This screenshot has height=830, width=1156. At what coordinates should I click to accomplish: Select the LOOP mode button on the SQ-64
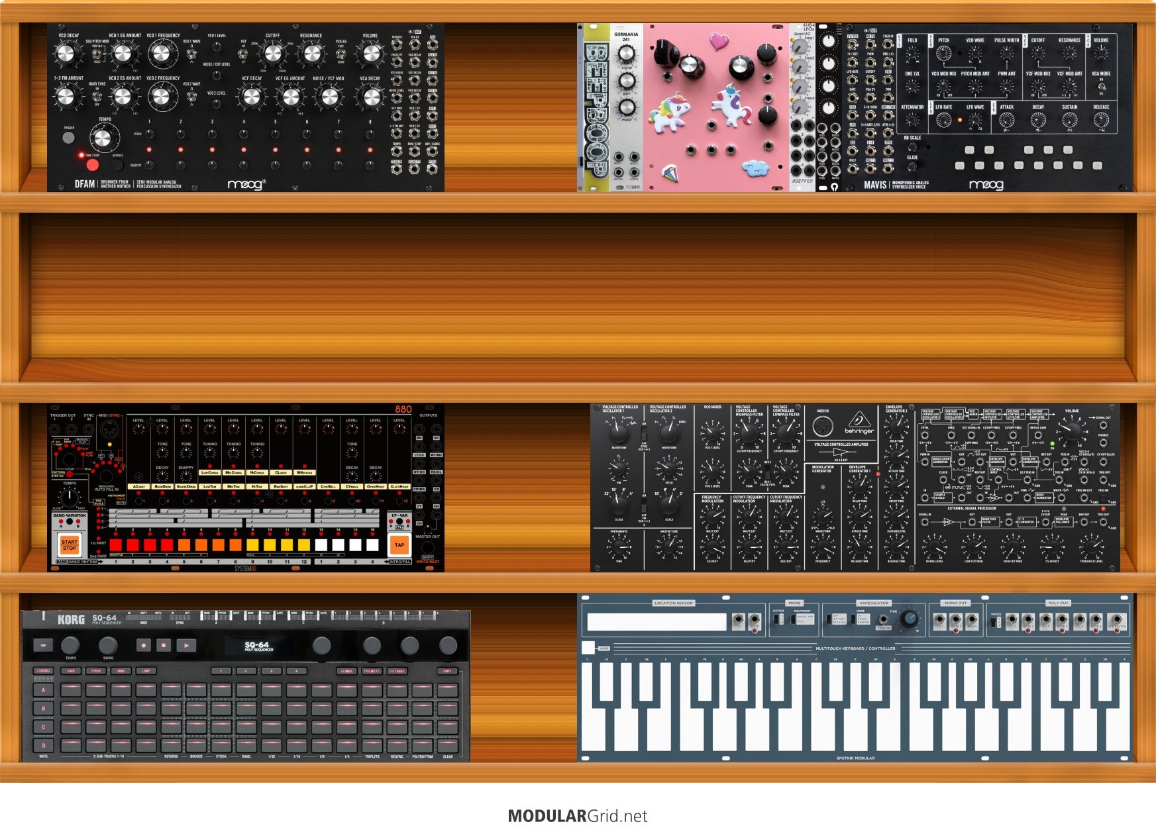146,671
